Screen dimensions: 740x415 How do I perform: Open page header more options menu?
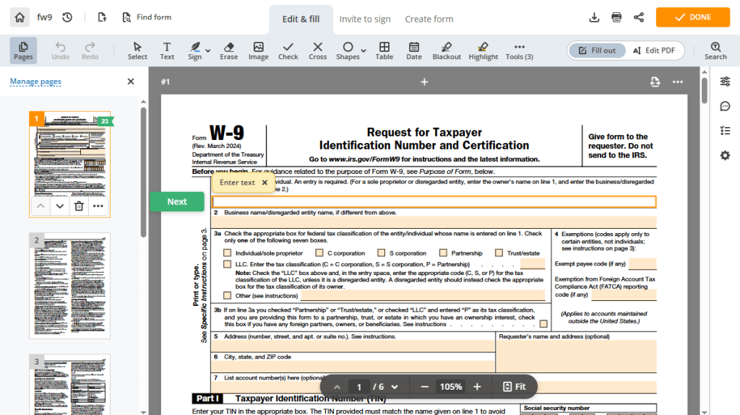point(678,82)
